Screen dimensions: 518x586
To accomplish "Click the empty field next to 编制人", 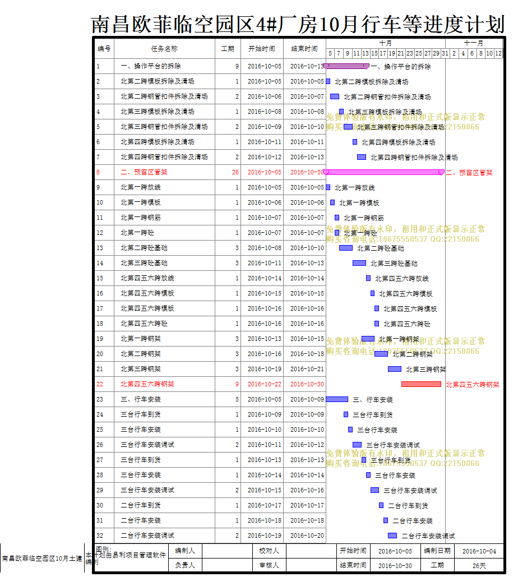I will pos(227,551).
